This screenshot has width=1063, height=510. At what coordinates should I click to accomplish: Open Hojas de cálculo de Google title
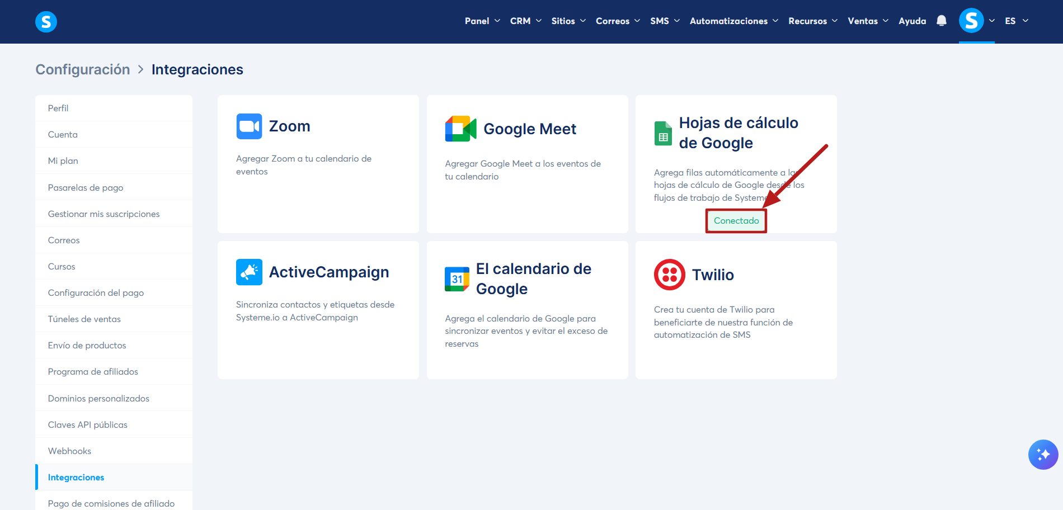click(x=739, y=133)
